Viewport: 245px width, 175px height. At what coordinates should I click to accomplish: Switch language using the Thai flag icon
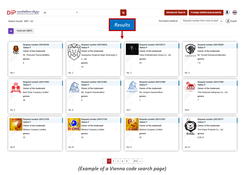[x=235, y=12]
